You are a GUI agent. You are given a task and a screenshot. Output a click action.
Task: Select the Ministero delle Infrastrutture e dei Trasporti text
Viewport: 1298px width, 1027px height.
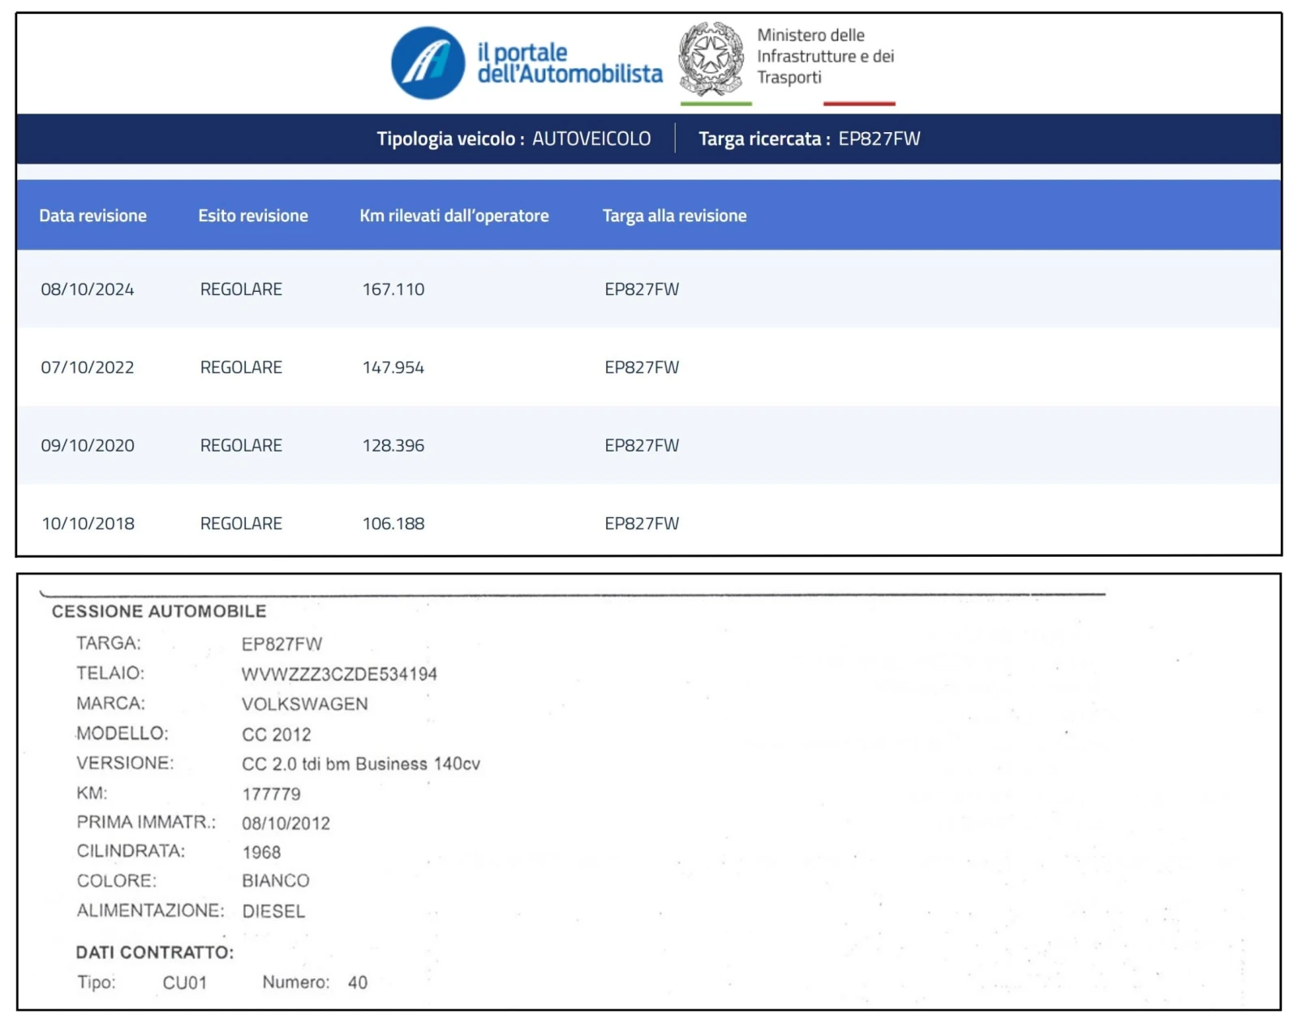tap(824, 56)
